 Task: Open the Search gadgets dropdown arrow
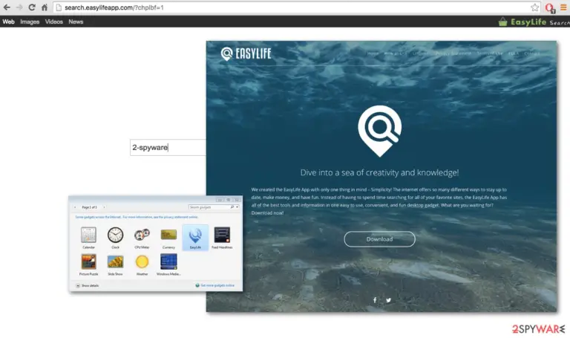[x=237, y=207]
